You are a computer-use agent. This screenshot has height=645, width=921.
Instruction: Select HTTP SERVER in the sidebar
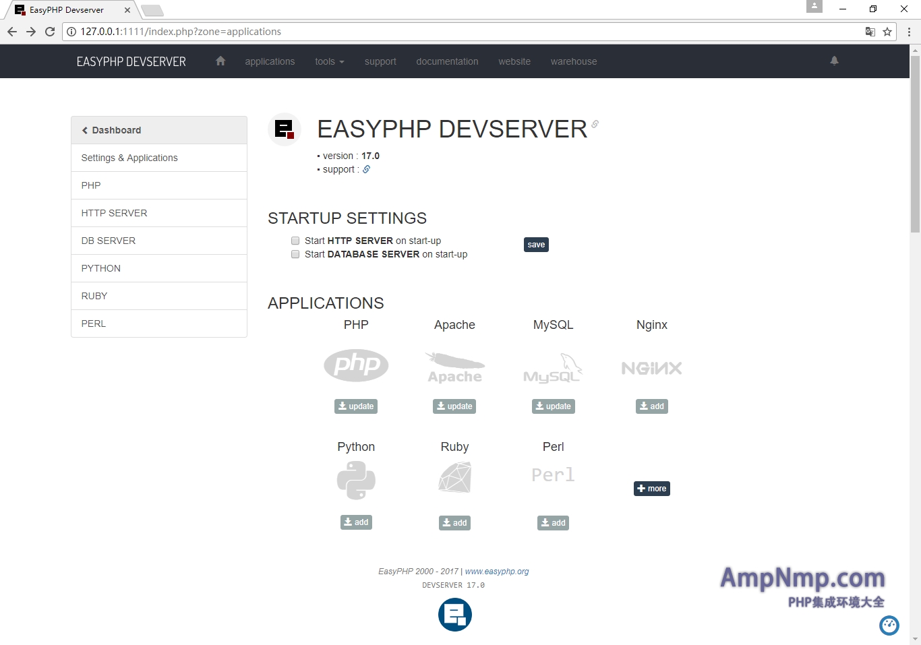coord(159,213)
